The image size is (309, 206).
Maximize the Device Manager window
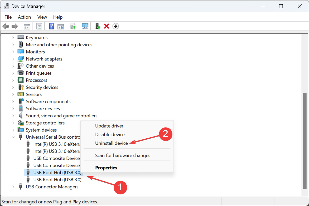pyautogui.click(x=281, y=6)
